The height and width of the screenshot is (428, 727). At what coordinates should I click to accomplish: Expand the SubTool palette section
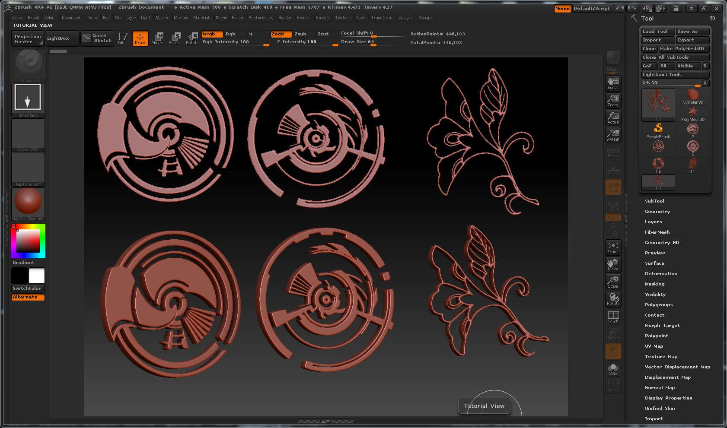pyautogui.click(x=654, y=201)
